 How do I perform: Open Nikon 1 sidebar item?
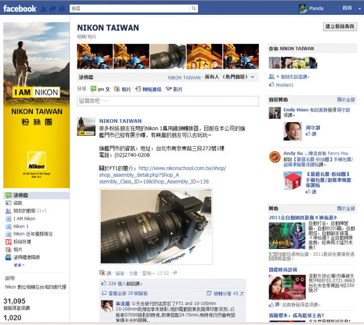click(x=17, y=226)
